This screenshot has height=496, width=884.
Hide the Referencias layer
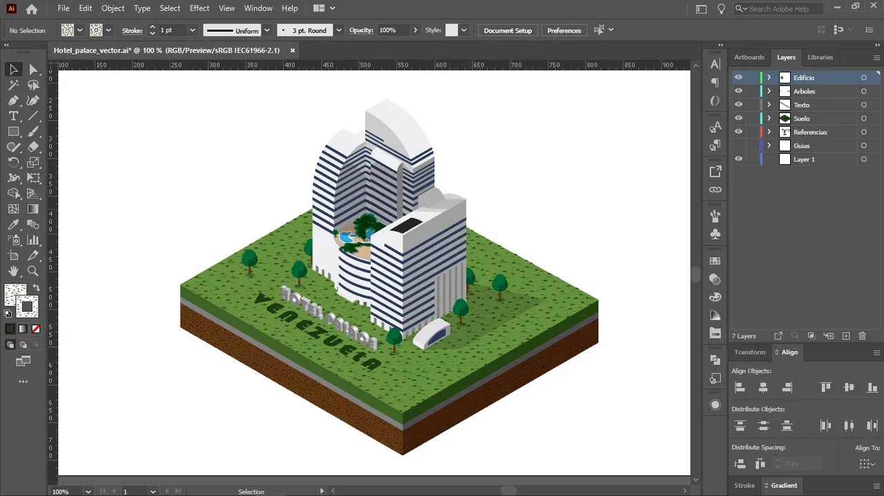738,132
